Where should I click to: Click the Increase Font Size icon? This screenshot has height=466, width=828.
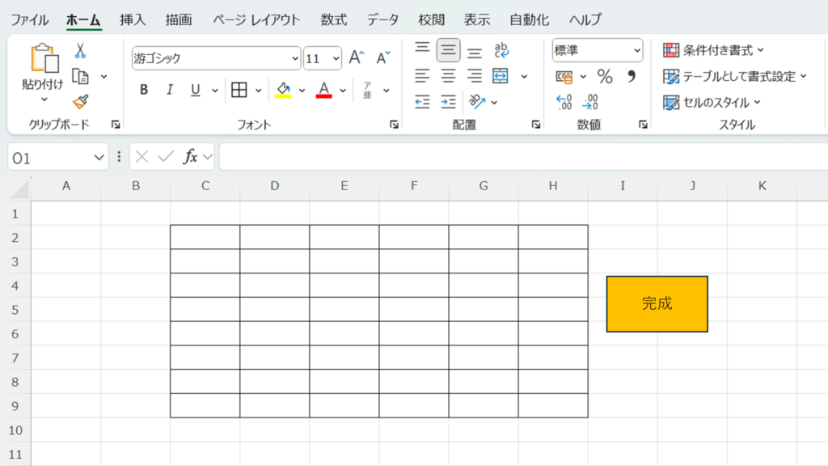click(x=357, y=58)
